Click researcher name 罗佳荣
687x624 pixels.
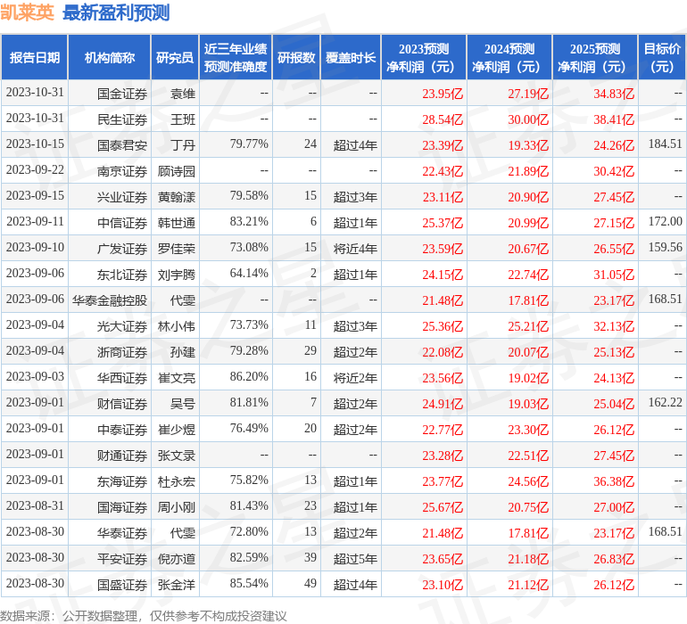(177, 249)
